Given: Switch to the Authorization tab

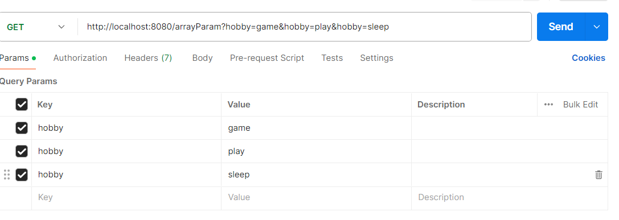Looking at the screenshot, I should click(80, 58).
